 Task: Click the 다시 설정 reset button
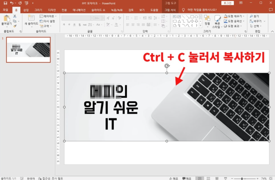pos(48,21)
